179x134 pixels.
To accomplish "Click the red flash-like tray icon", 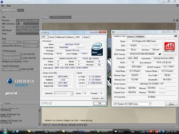I will coord(157,131).
